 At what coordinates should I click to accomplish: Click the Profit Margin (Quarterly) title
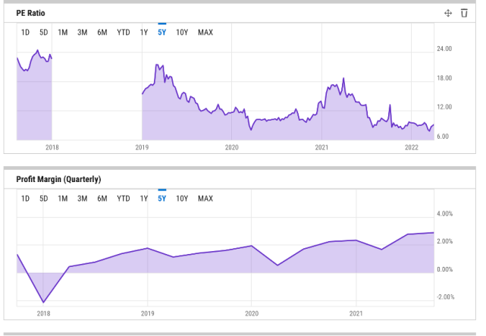pyautogui.click(x=58, y=180)
